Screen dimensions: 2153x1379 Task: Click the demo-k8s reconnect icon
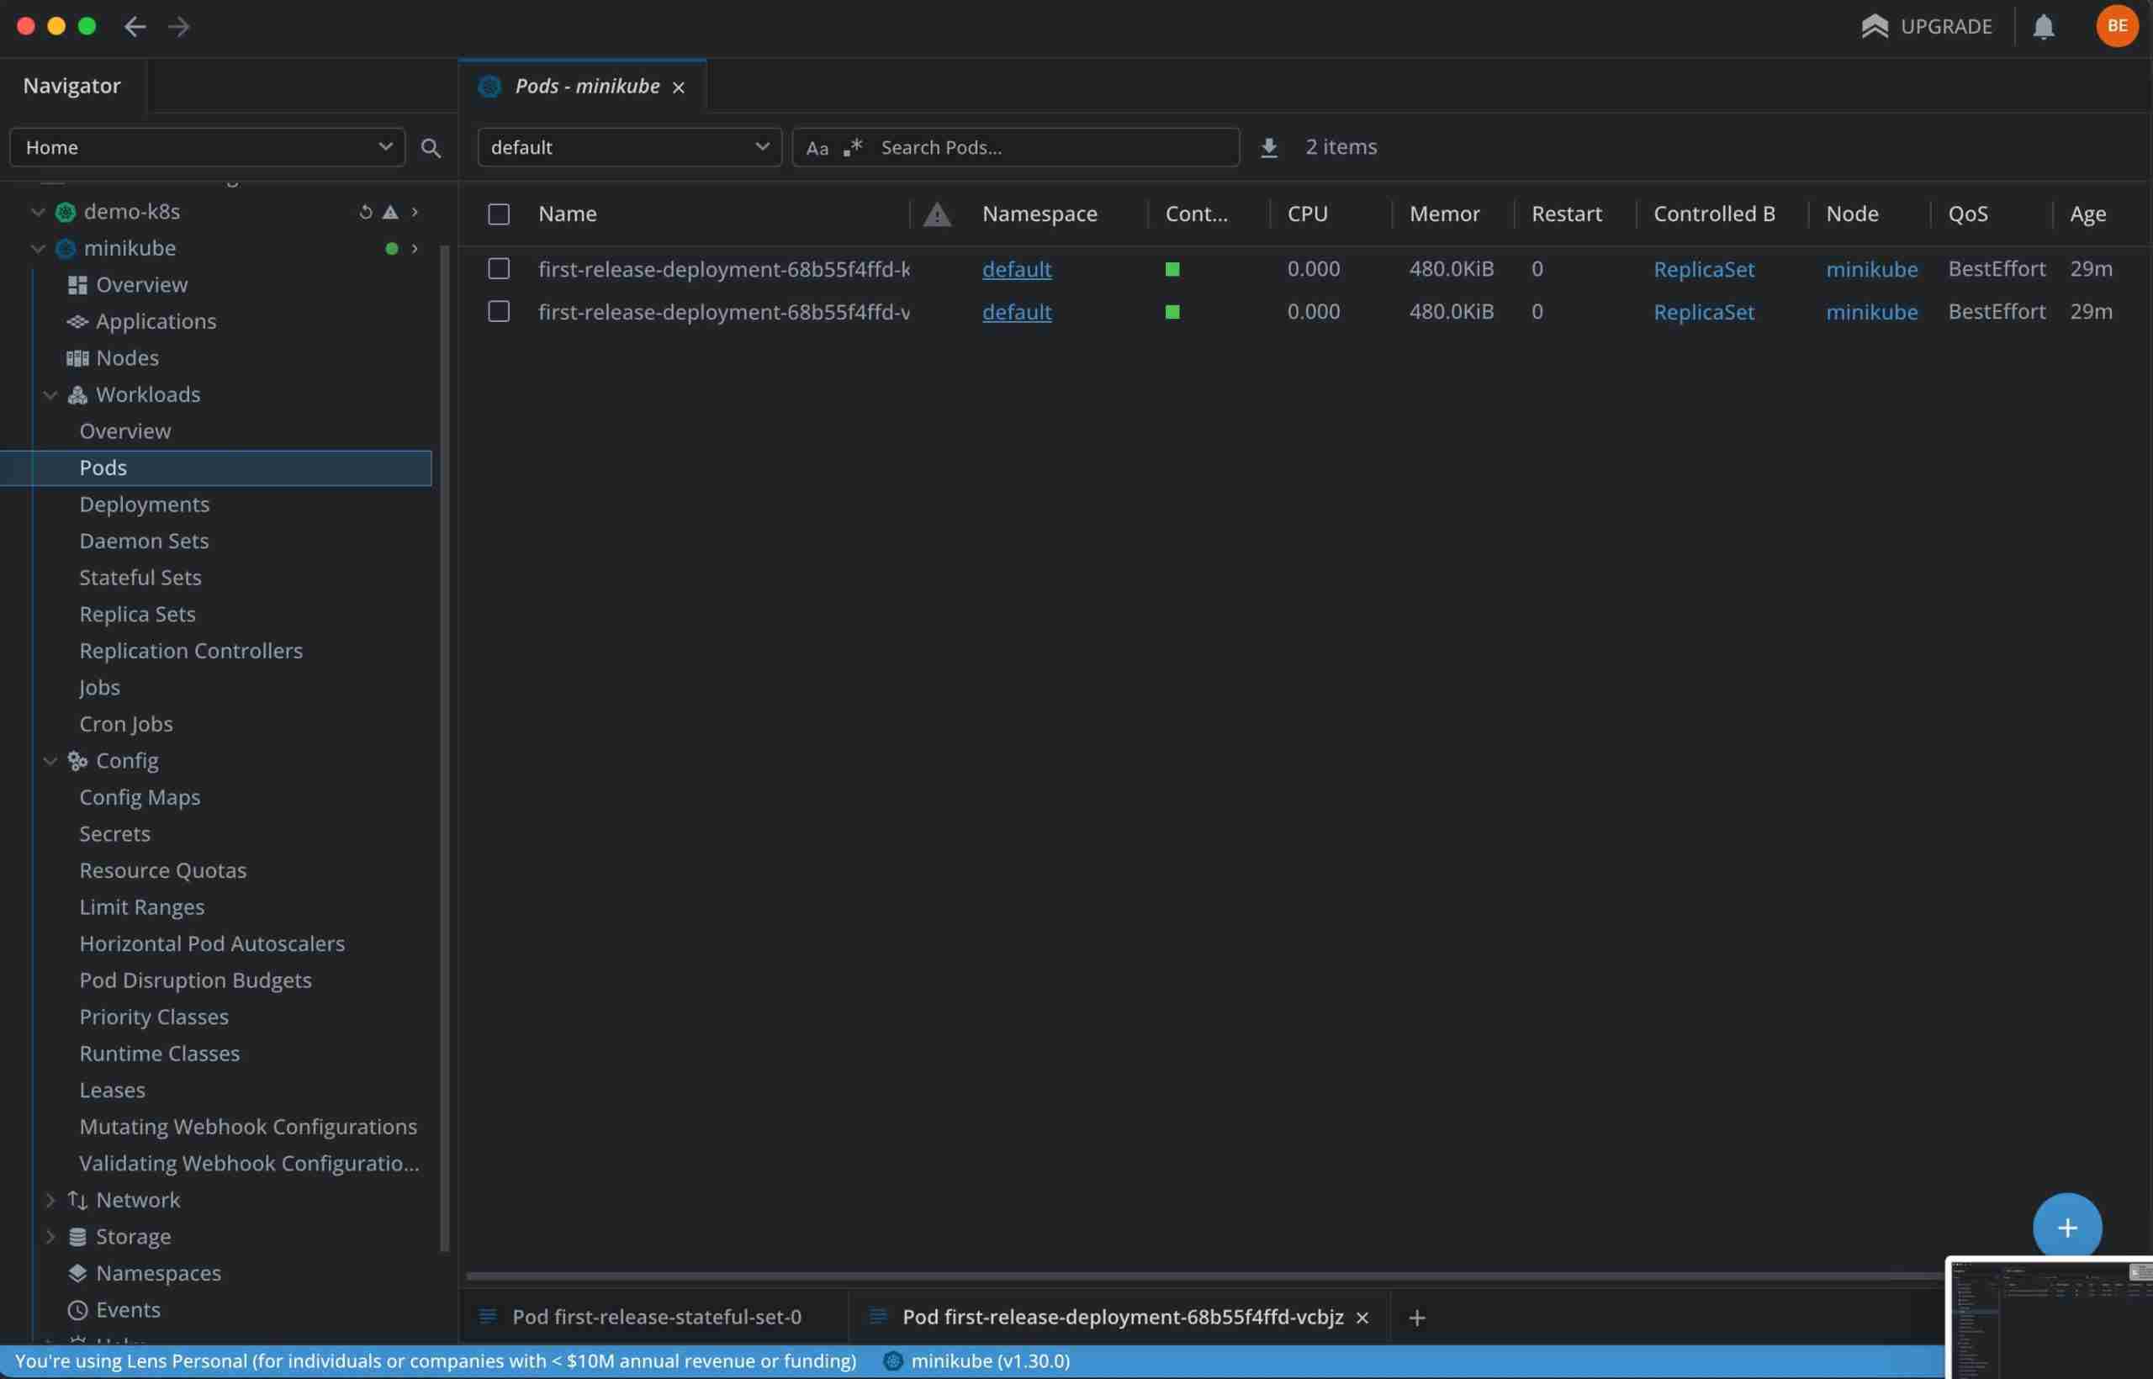pyautogui.click(x=365, y=212)
